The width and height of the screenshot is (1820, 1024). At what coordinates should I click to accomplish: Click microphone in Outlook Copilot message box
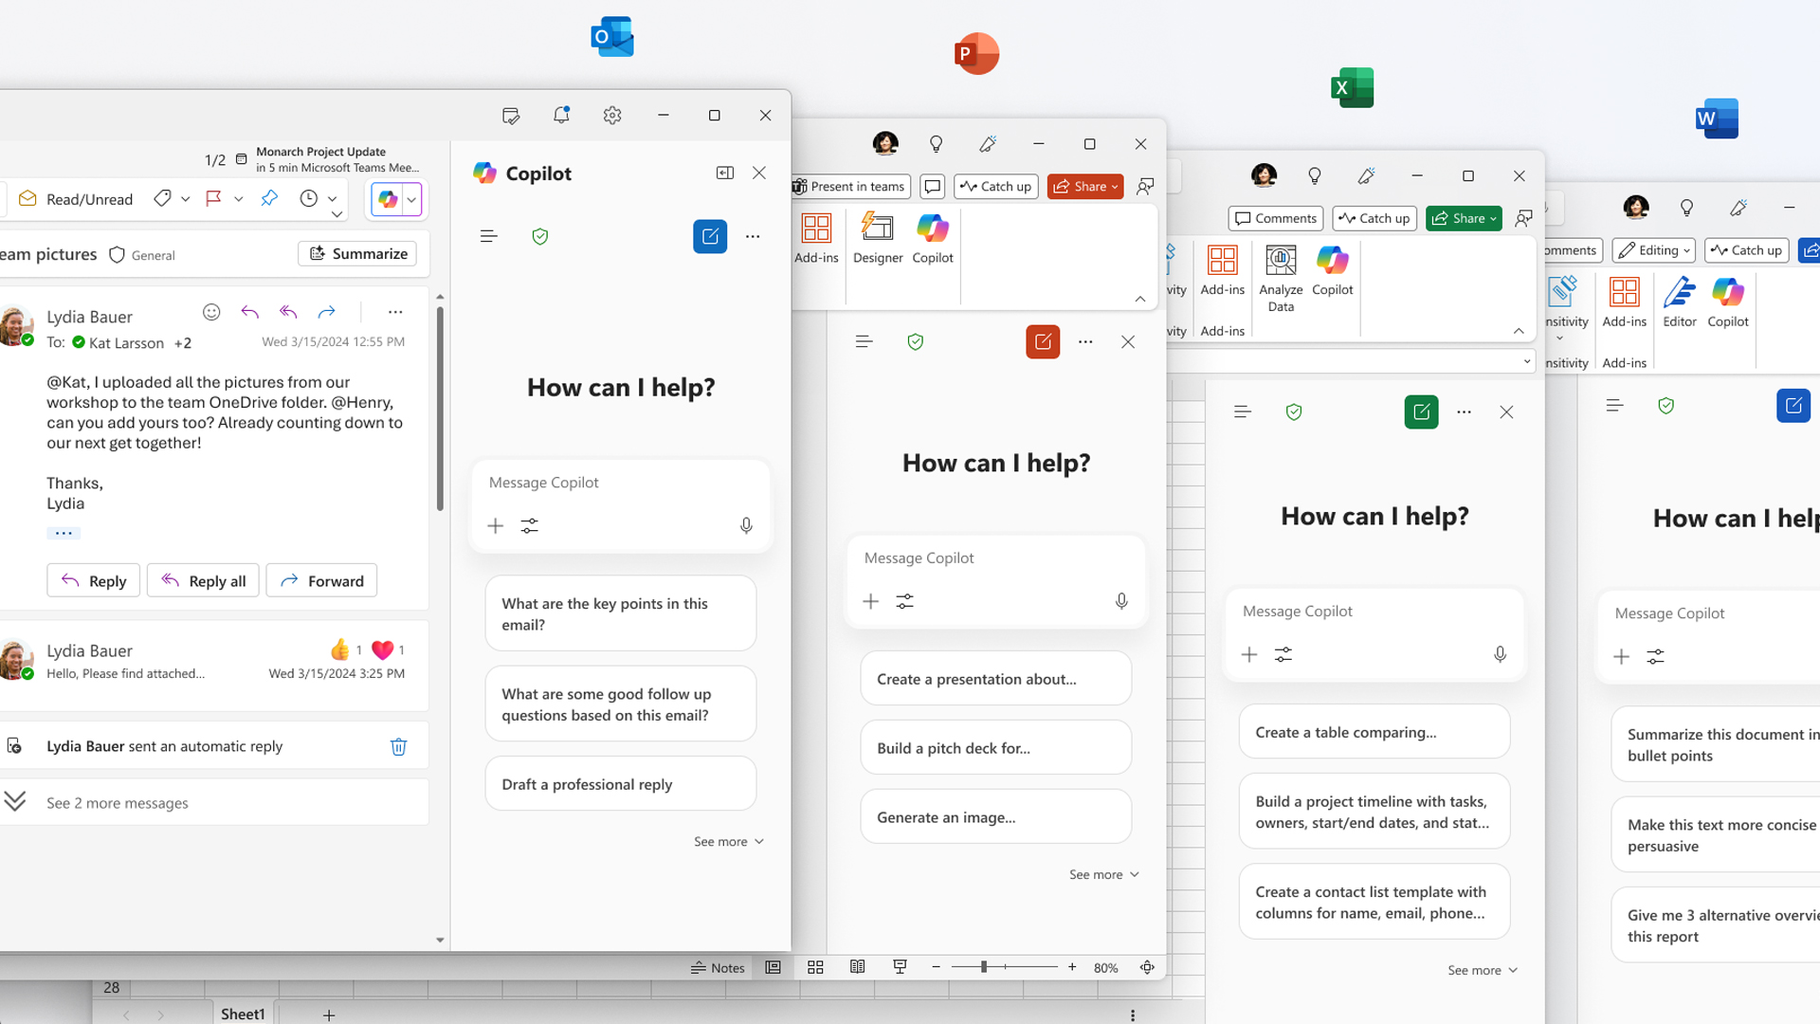746,525
